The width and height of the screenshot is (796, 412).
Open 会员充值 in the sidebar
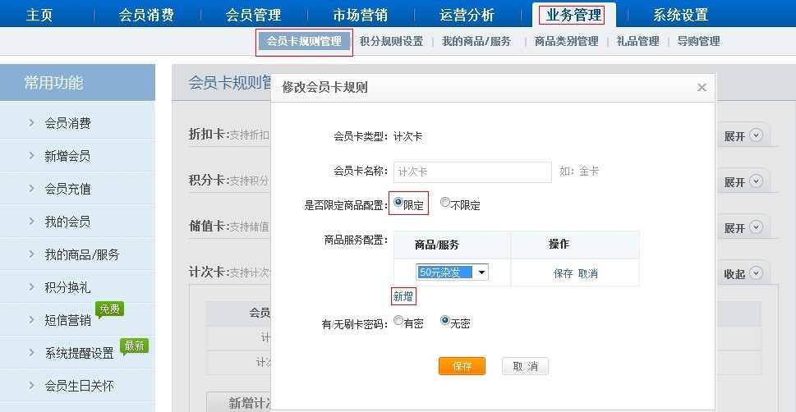[67, 189]
